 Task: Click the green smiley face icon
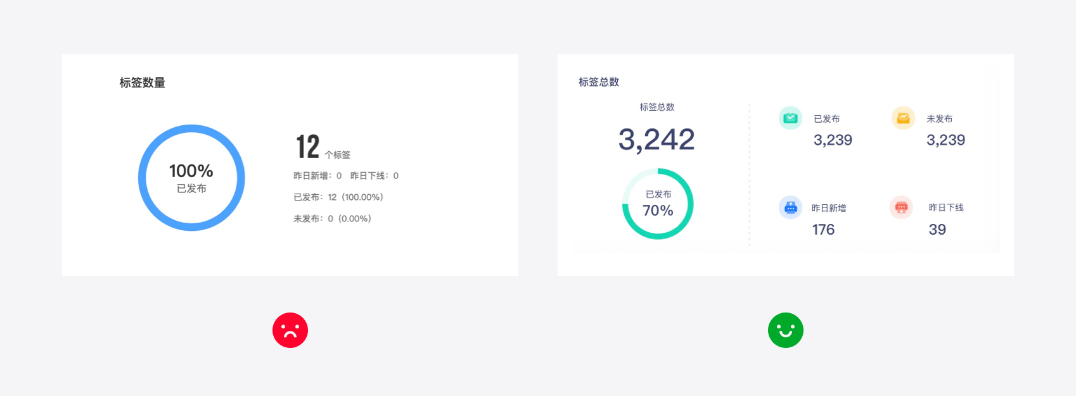coord(786,330)
